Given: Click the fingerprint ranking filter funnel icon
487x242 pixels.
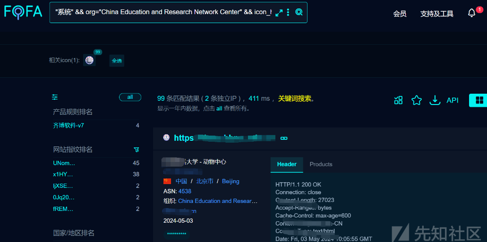Looking at the screenshot, I should (136, 150).
